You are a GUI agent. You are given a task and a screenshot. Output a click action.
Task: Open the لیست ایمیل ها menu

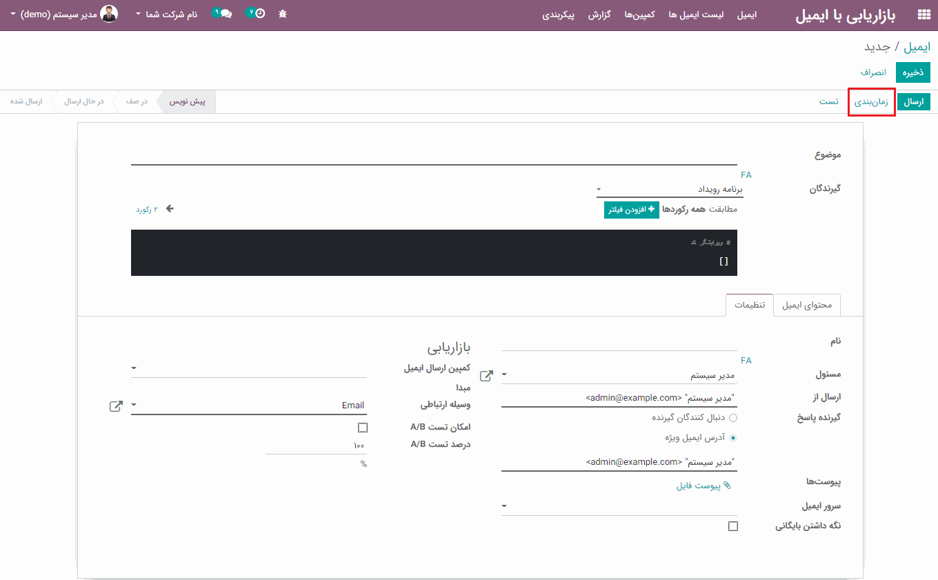696,14
